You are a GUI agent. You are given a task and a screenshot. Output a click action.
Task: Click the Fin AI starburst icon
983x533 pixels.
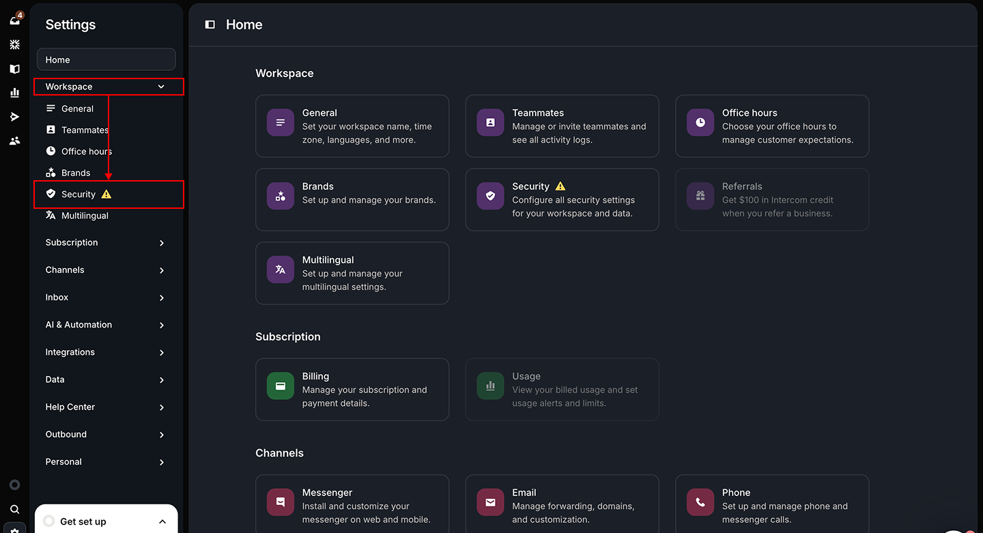coord(14,45)
